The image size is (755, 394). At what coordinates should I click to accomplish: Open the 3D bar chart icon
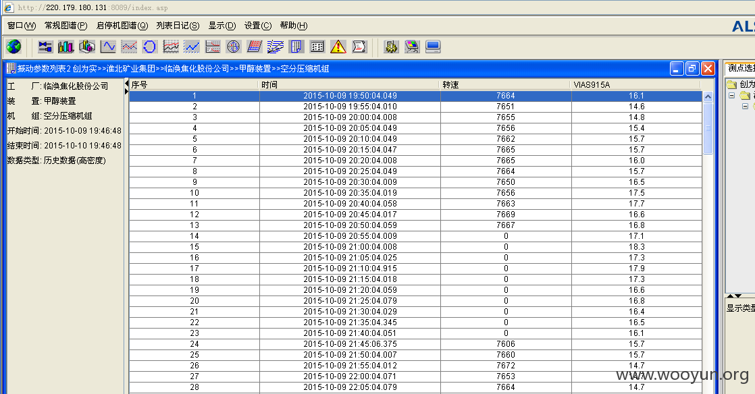[86, 47]
